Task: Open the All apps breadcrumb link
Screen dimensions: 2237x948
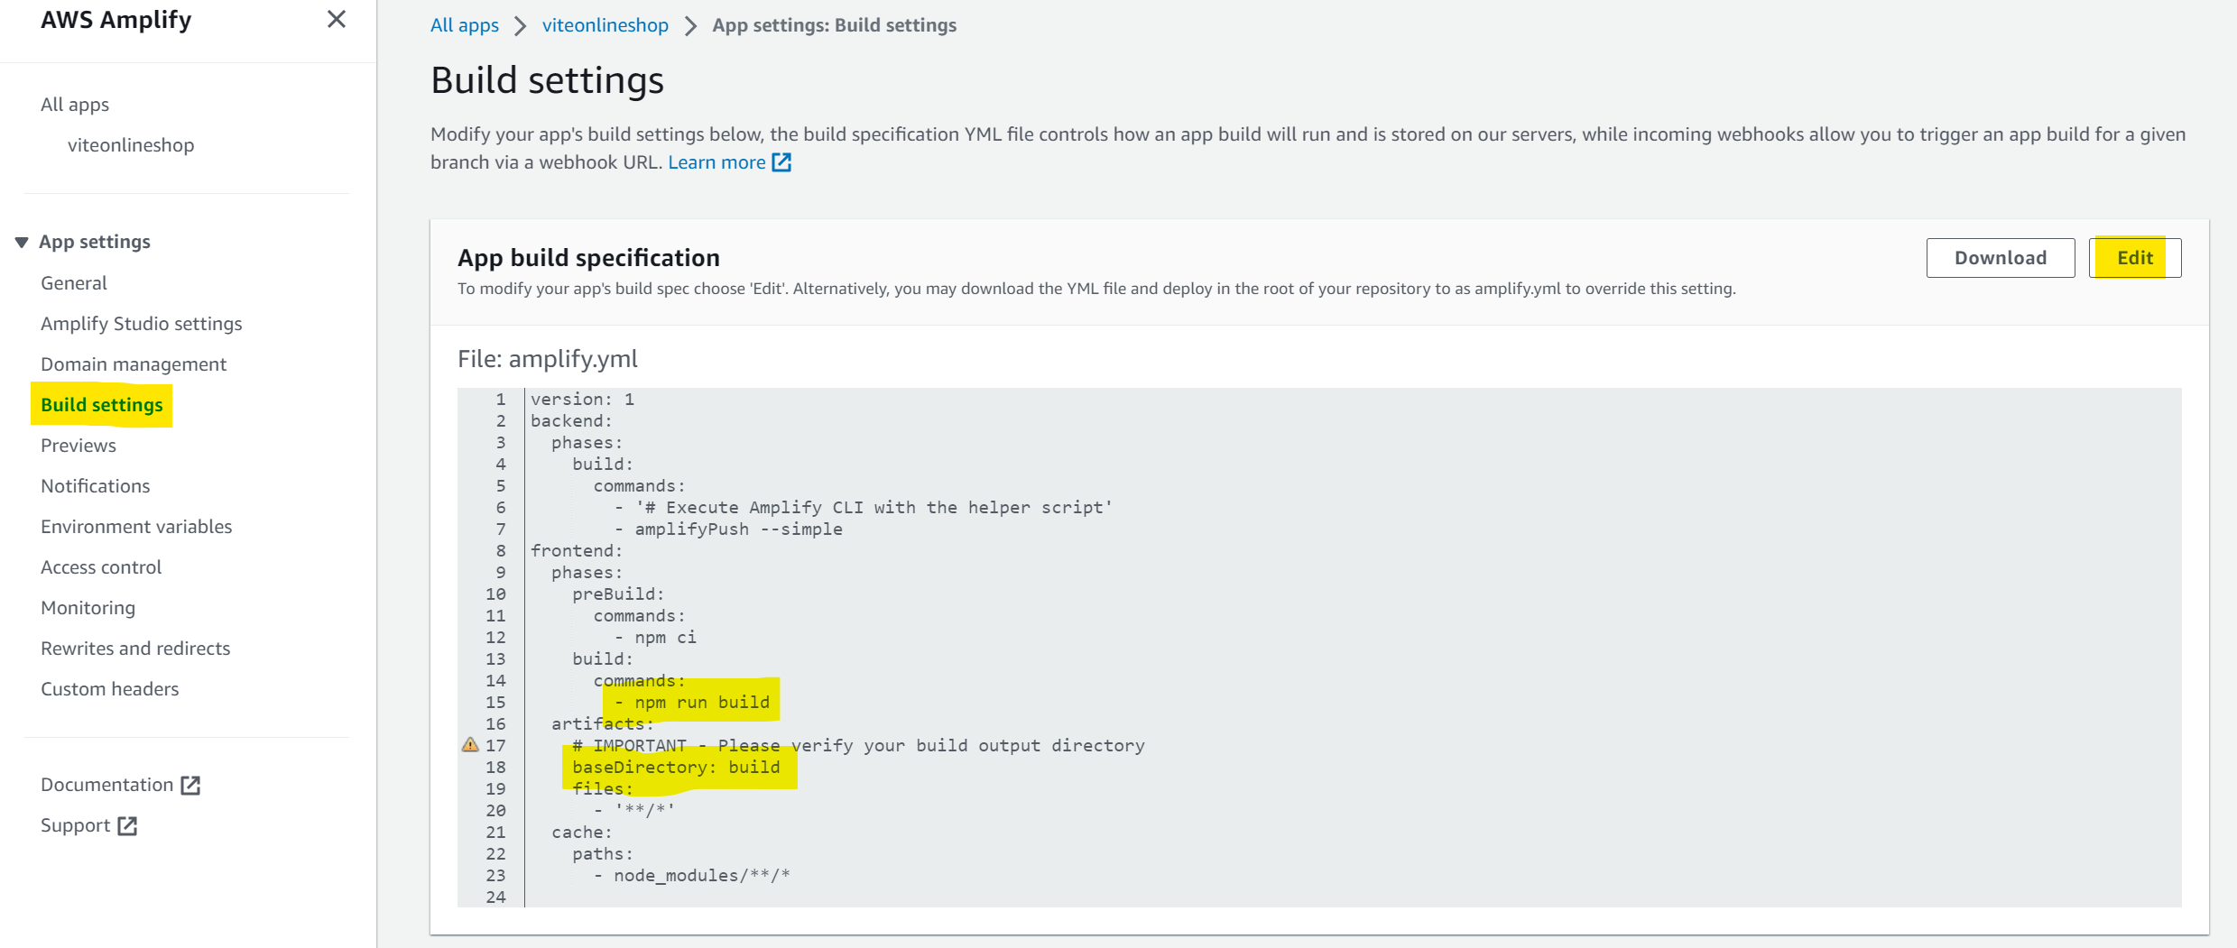Action: pos(464,25)
